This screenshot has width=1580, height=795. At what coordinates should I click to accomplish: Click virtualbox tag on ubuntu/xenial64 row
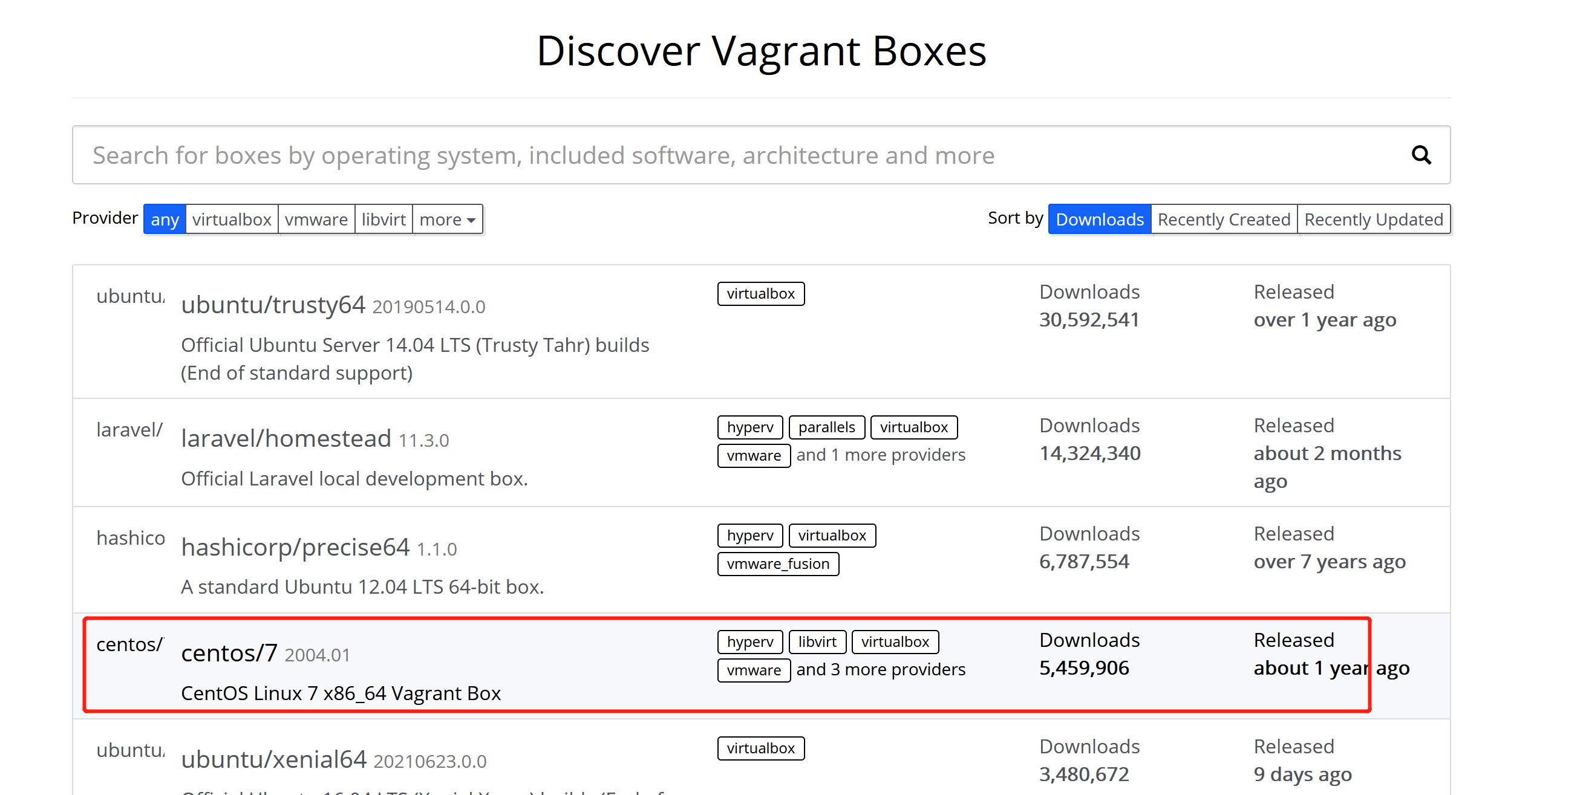(x=760, y=748)
